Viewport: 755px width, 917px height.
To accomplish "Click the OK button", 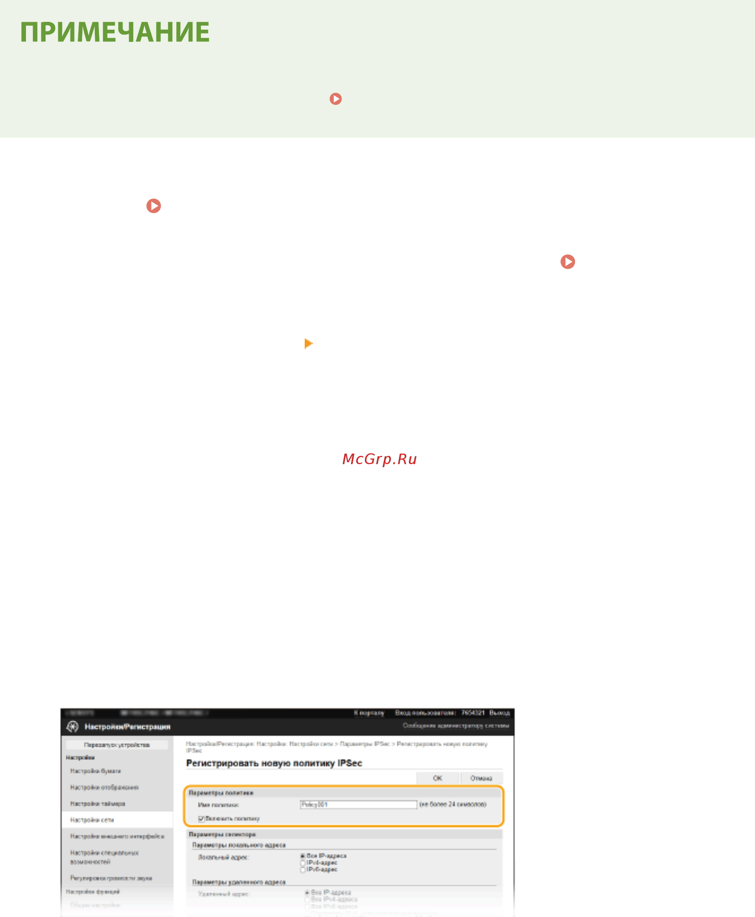I will coord(438,778).
